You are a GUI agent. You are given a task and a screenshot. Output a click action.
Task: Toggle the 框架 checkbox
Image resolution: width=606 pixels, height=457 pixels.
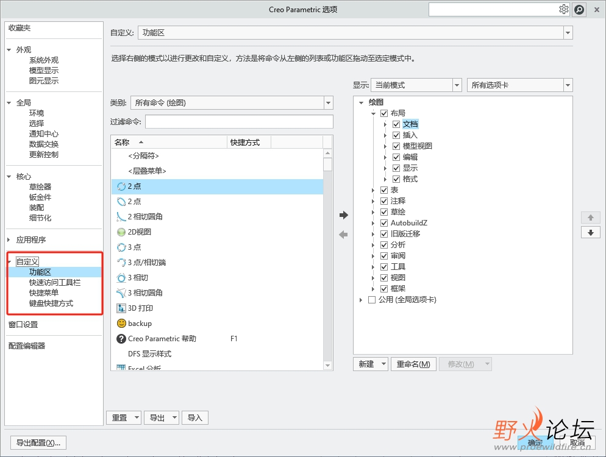click(384, 289)
